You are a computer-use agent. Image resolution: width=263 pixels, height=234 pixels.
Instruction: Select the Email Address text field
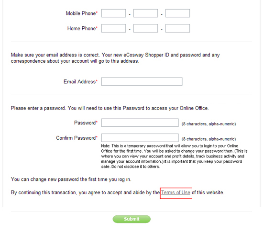coord(142,81)
